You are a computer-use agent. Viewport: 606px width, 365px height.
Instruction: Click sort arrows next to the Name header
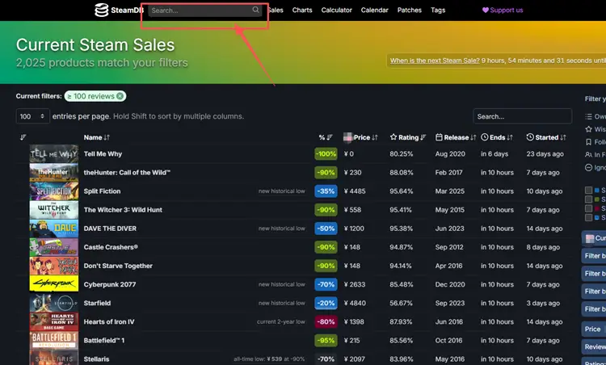[x=107, y=137]
